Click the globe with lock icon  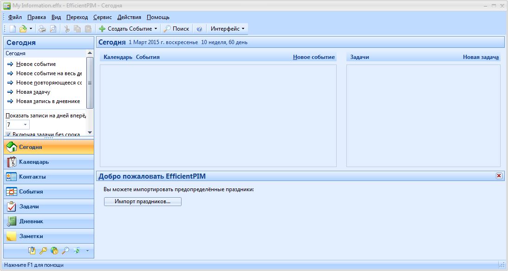pyautogui.click(x=54, y=251)
